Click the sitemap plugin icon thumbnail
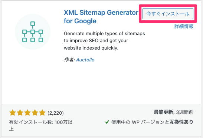 (x=33, y=32)
